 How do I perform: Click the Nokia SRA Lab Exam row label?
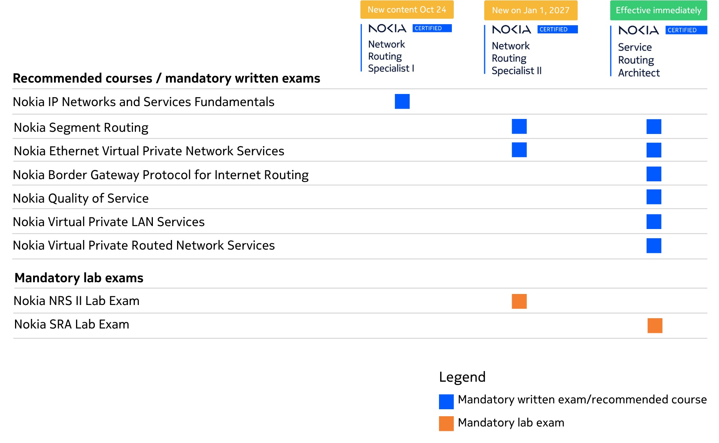[72, 324]
